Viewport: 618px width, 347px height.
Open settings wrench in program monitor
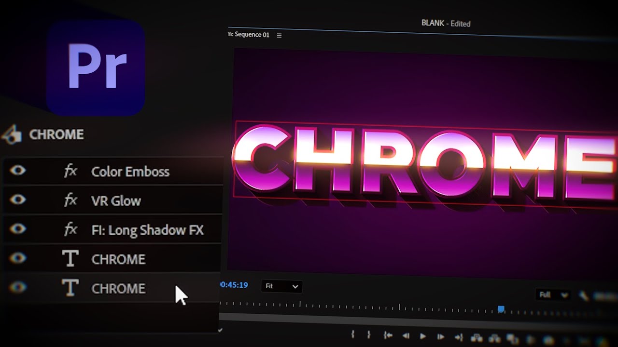tap(583, 295)
